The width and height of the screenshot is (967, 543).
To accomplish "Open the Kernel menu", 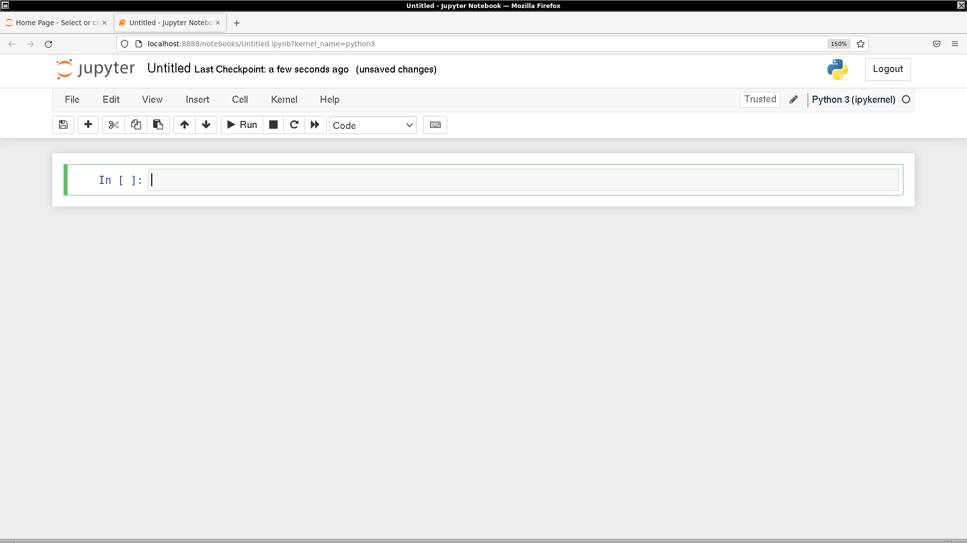I will pyautogui.click(x=284, y=100).
